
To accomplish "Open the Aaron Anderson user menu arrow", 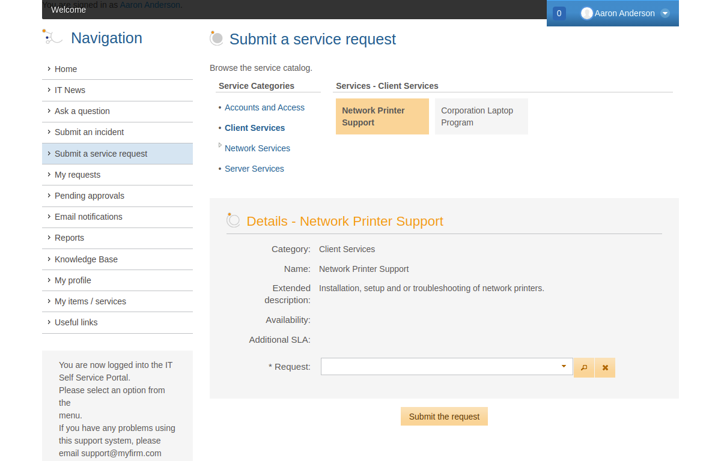I will (665, 13).
